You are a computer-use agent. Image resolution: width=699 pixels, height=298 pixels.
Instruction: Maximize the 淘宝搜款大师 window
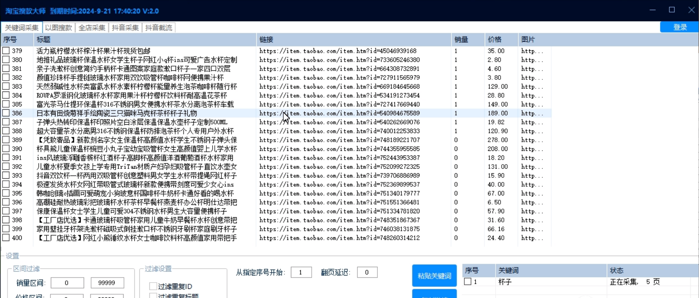pos(672,10)
